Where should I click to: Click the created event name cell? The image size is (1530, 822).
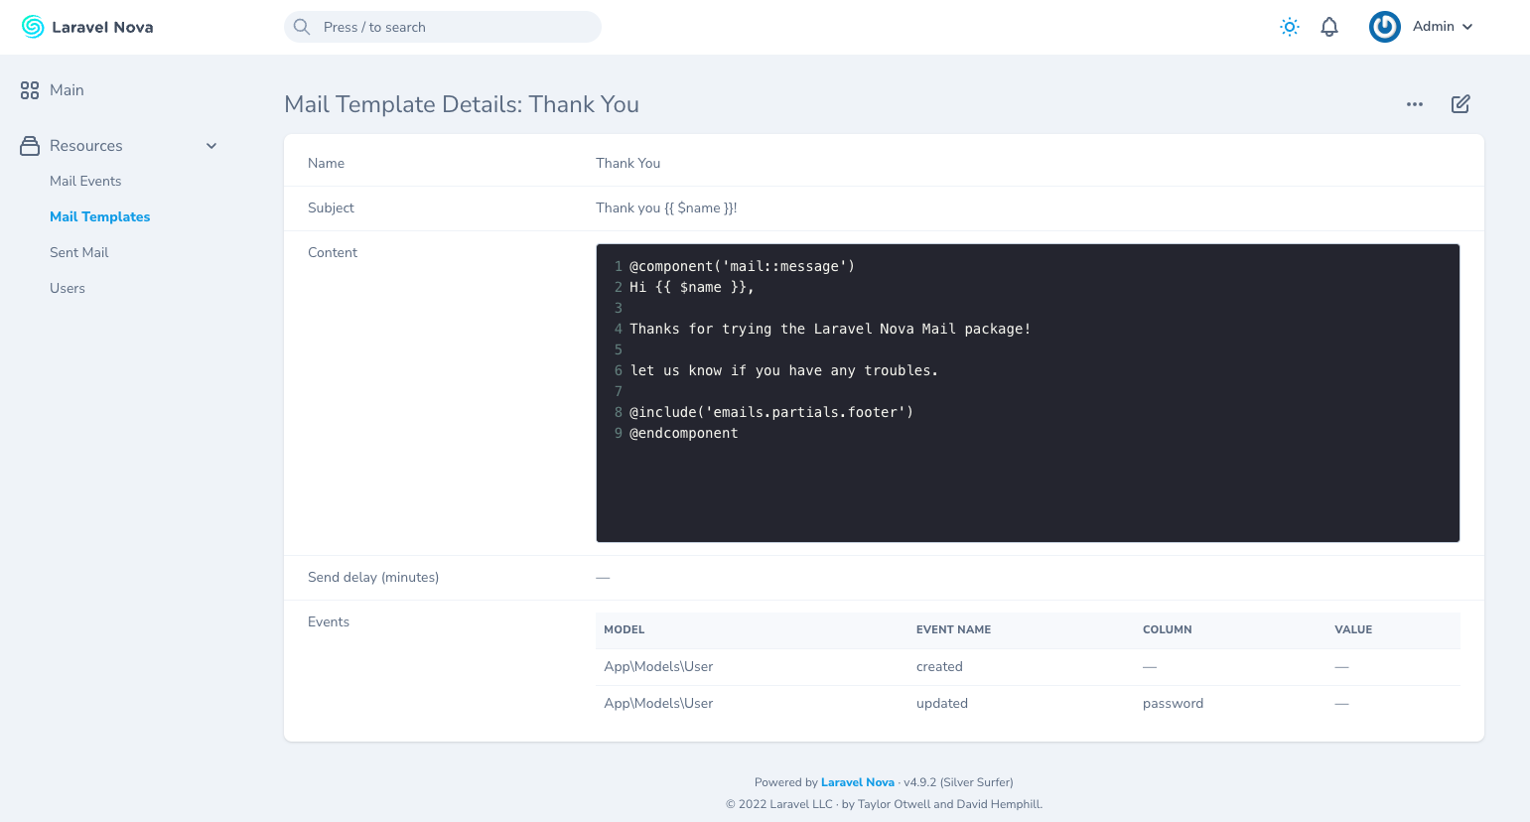(939, 666)
